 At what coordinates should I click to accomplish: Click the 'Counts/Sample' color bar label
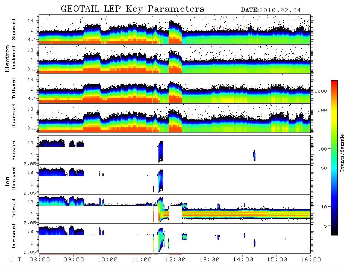coord(342,153)
